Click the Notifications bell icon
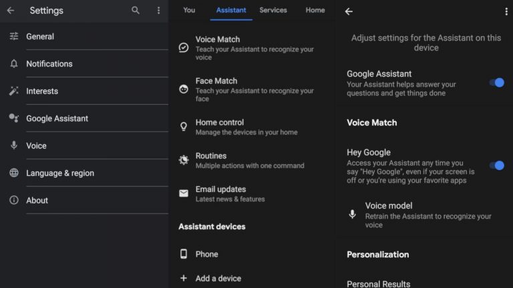The width and height of the screenshot is (513, 288). coord(14,63)
